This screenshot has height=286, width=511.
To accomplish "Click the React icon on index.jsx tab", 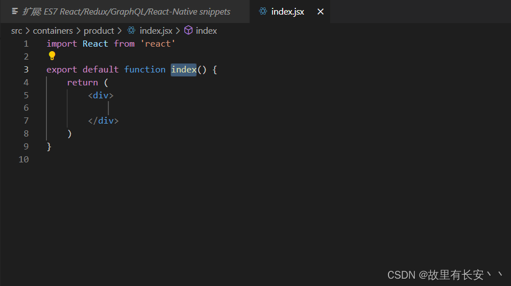I will tap(263, 11).
